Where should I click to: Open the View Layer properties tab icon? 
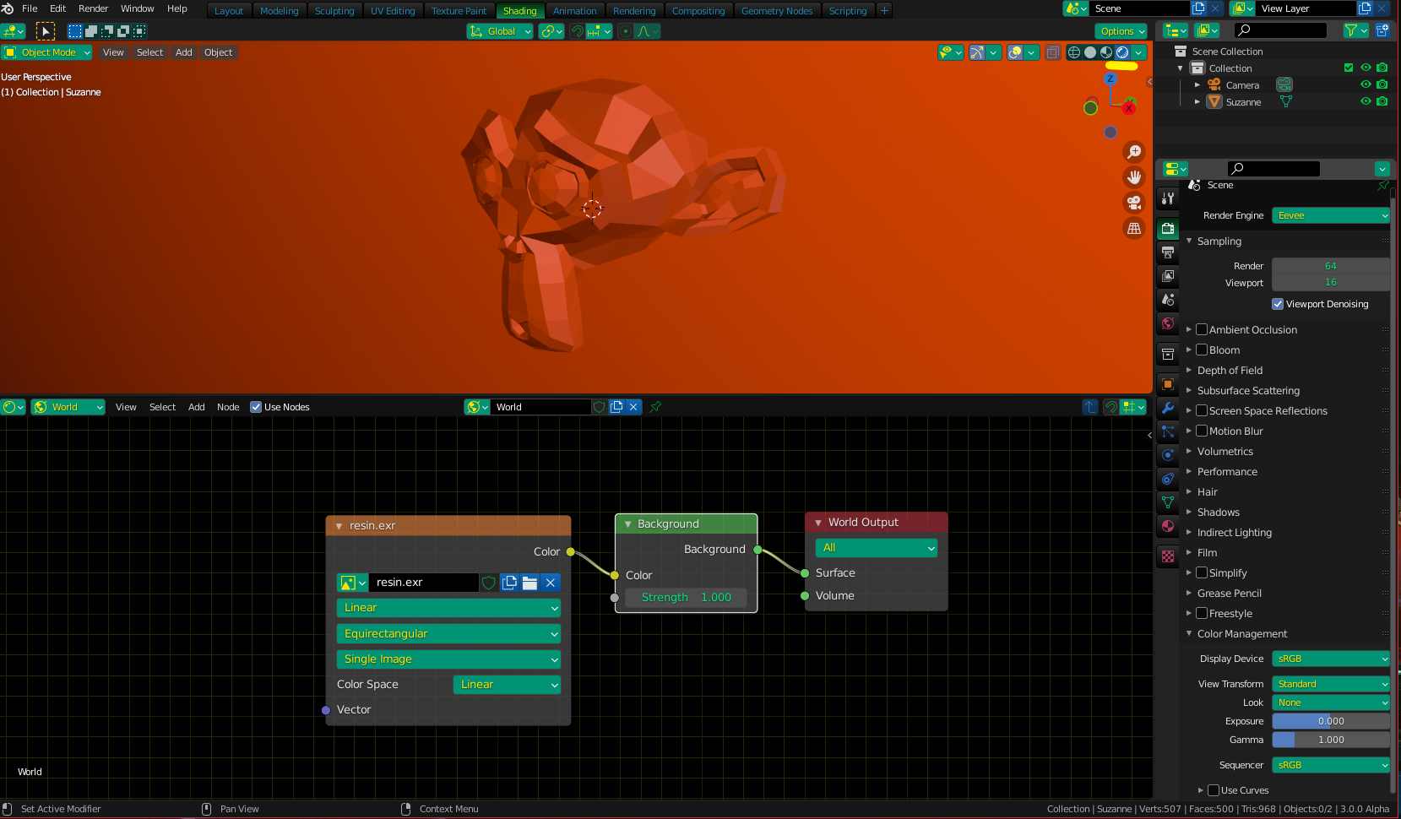[1168, 276]
